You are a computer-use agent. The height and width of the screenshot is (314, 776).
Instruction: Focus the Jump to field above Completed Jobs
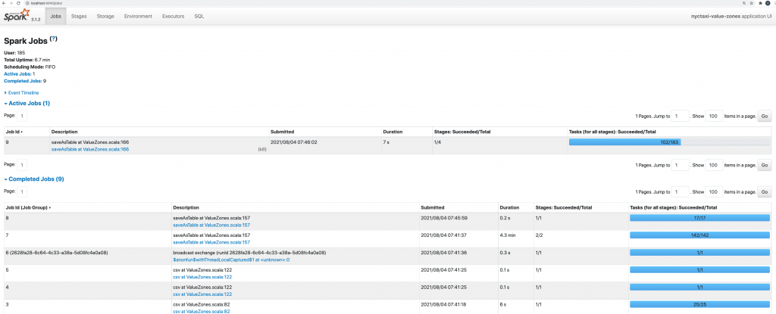(x=681, y=191)
